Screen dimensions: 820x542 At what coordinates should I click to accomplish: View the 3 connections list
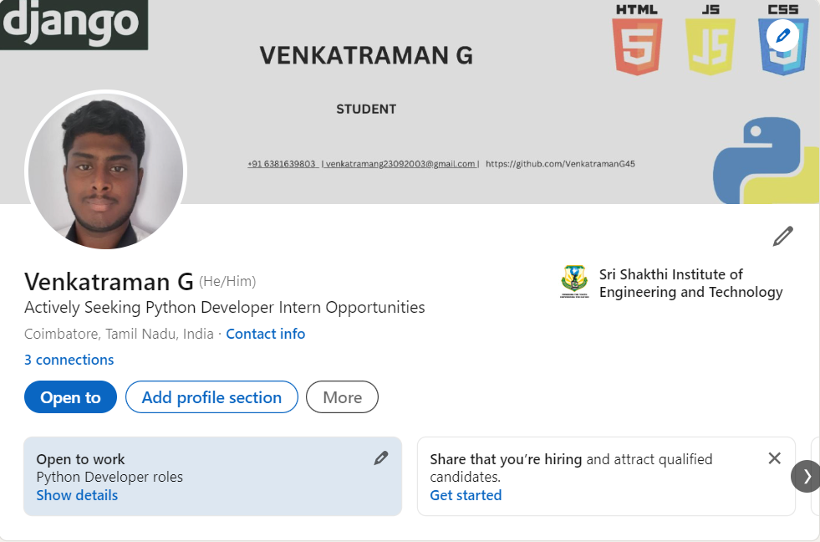69,360
